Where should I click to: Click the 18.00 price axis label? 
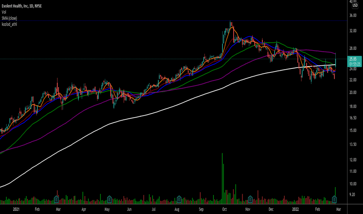pyautogui.click(x=353, y=107)
